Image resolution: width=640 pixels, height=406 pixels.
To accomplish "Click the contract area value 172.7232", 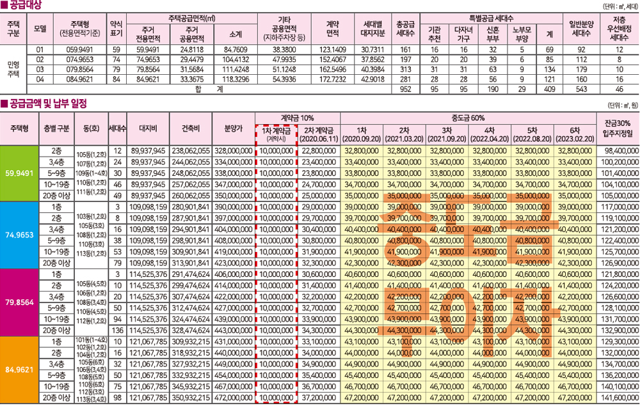I will pyautogui.click(x=333, y=79).
